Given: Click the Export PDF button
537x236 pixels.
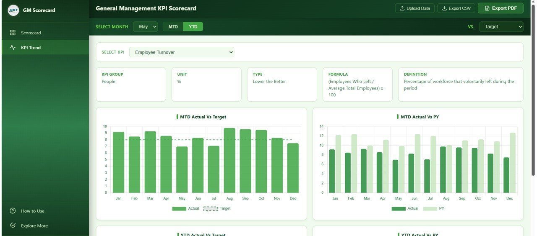Looking at the screenshot, I should pyautogui.click(x=501, y=8).
